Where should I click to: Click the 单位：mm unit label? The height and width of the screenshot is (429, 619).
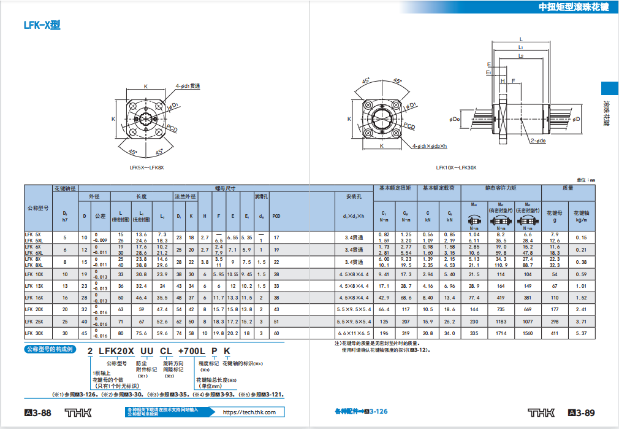pyautogui.click(x=586, y=180)
